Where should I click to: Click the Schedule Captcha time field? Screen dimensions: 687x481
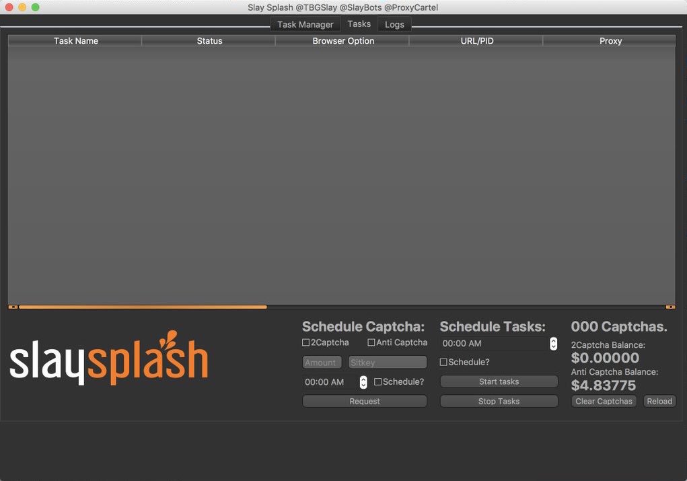tap(331, 382)
